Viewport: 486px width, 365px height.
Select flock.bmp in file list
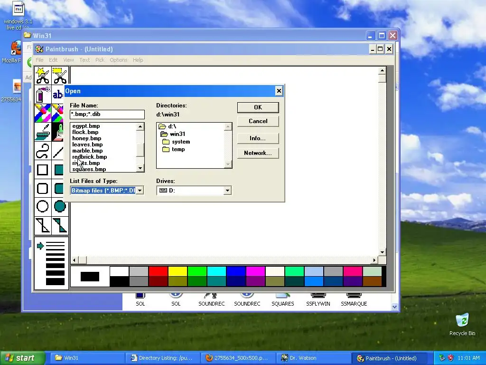tap(85, 132)
